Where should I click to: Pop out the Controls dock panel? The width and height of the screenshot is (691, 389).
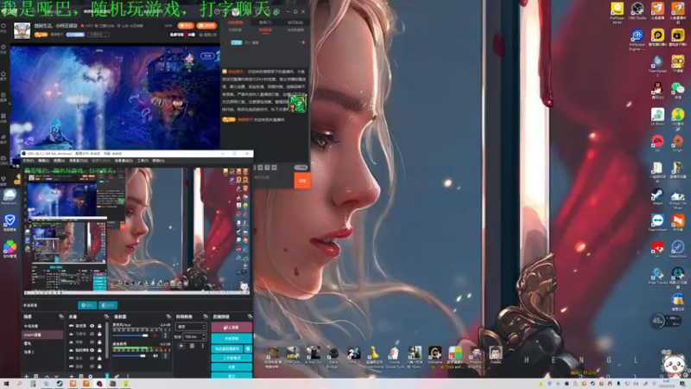coord(250,316)
